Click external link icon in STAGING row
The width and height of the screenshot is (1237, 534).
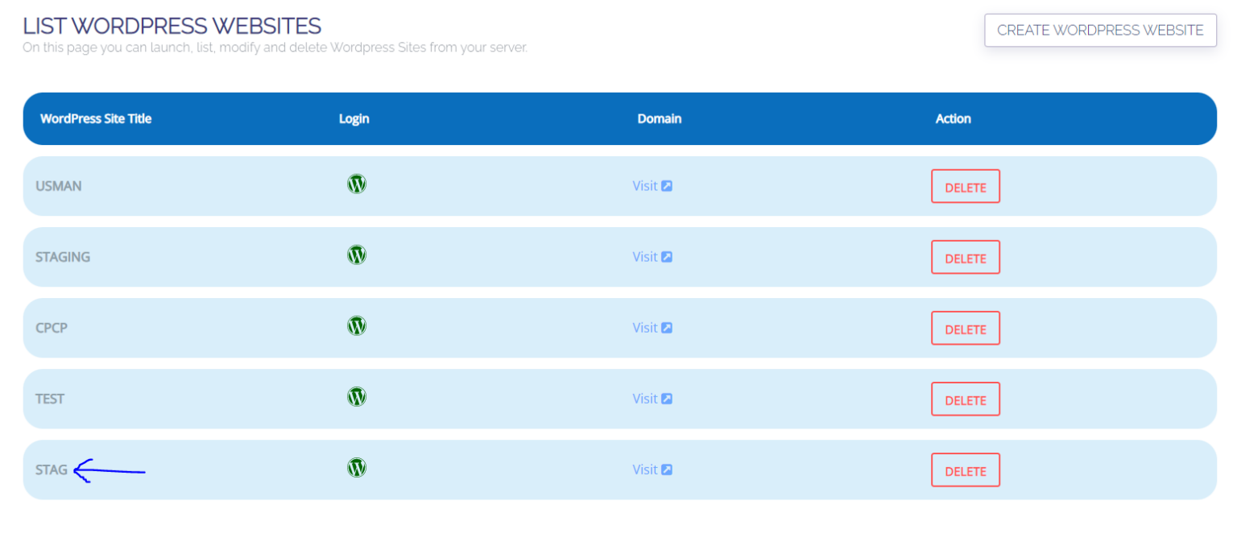point(667,257)
